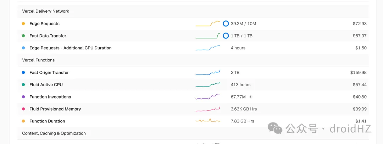The image size is (383, 144).
Task: Click the usage ring icon for Edge Requests
Action: coord(226,24)
